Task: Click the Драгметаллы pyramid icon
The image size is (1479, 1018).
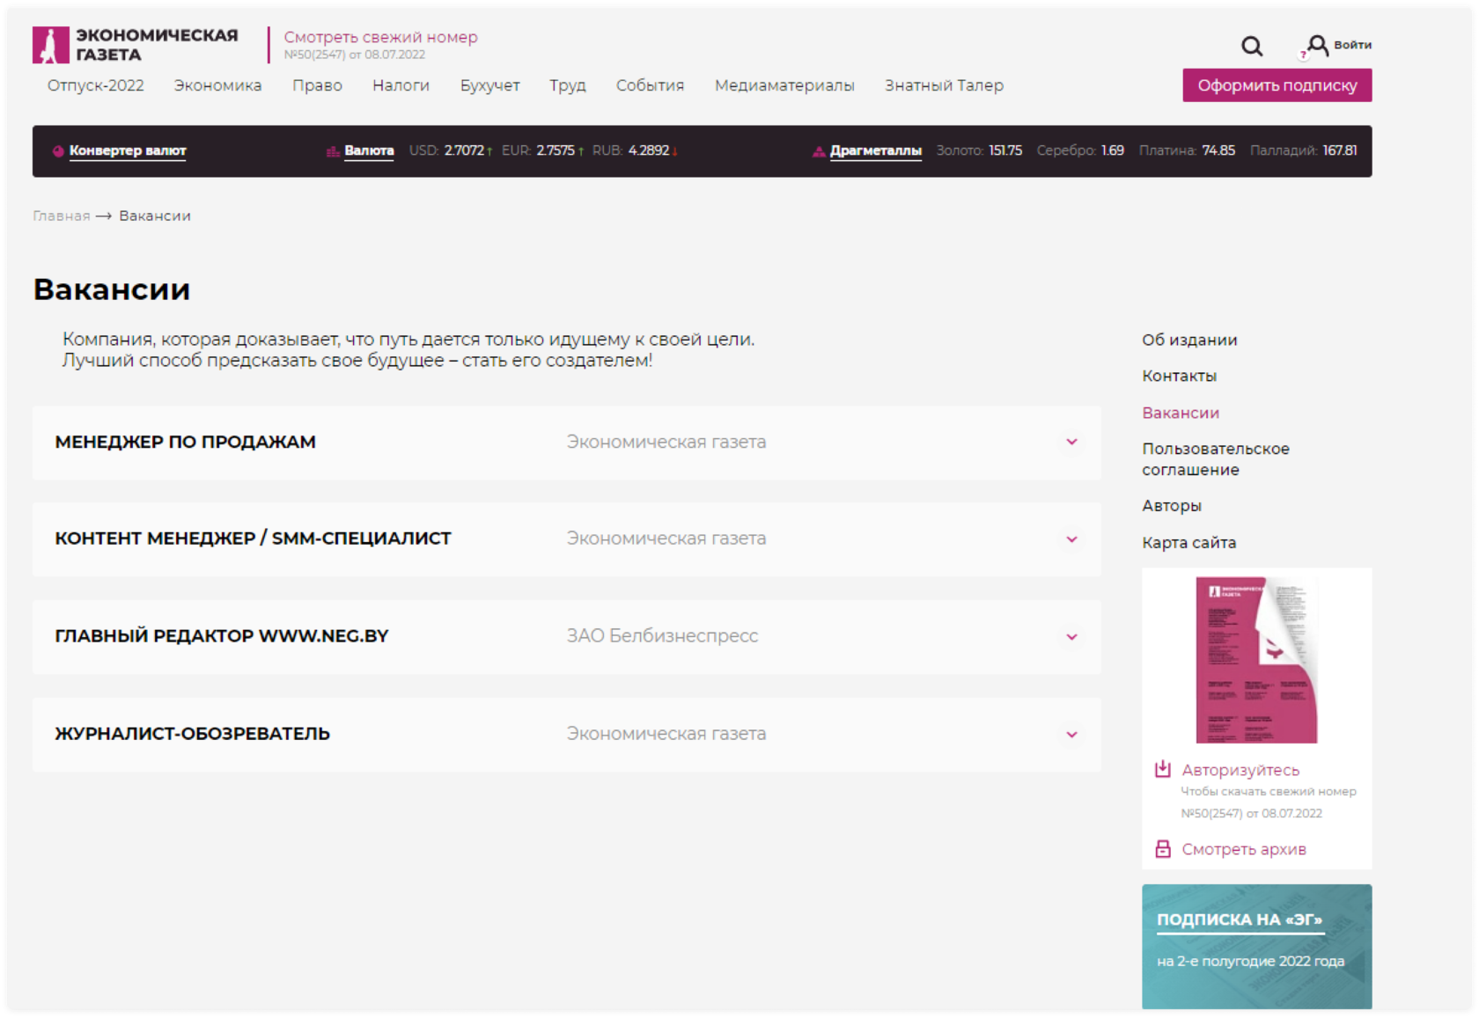Action: pos(819,151)
